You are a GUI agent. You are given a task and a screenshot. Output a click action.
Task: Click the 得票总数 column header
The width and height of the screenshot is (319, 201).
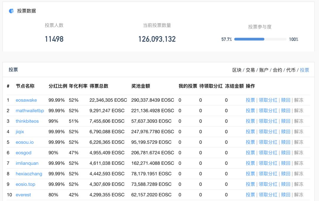pyautogui.click(x=99, y=86)
